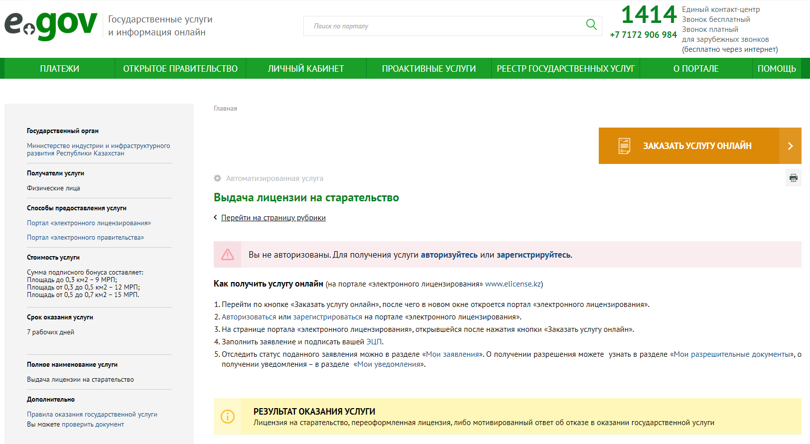This screenshot has width=810, height=444.
Task: Click gear icon near automated service label
Action: [x=218, y=178]
